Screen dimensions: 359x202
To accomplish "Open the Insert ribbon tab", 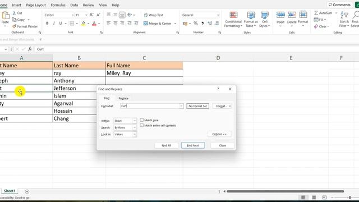I will (x=16, y=5).
